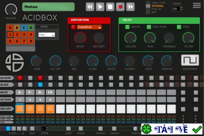204x136 pixels.
Task: Enable the Delay Ping Pong toggle
Action: click(x=149, y=27)
